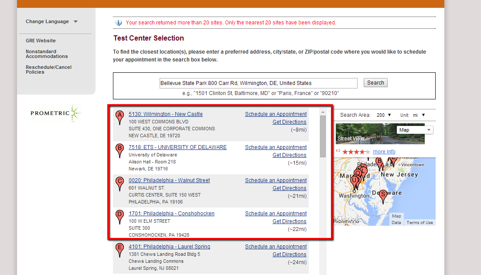Open the Unit selection dropdown
This screenshot has height=275, width=481.
(419, 115)
